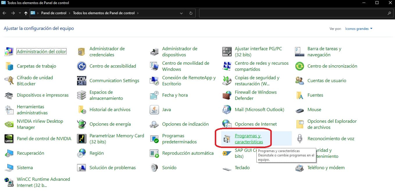The height and width of the screenshot is (195, 395).
Task: Open Herramientas administrativas icon
Action: click(x=9, y=110)
